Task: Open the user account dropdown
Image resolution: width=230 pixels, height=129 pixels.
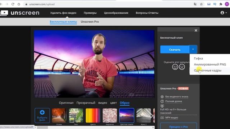Action: coord(224,13)
